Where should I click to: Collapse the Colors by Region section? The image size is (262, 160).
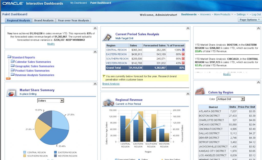(x=258, y=82)
